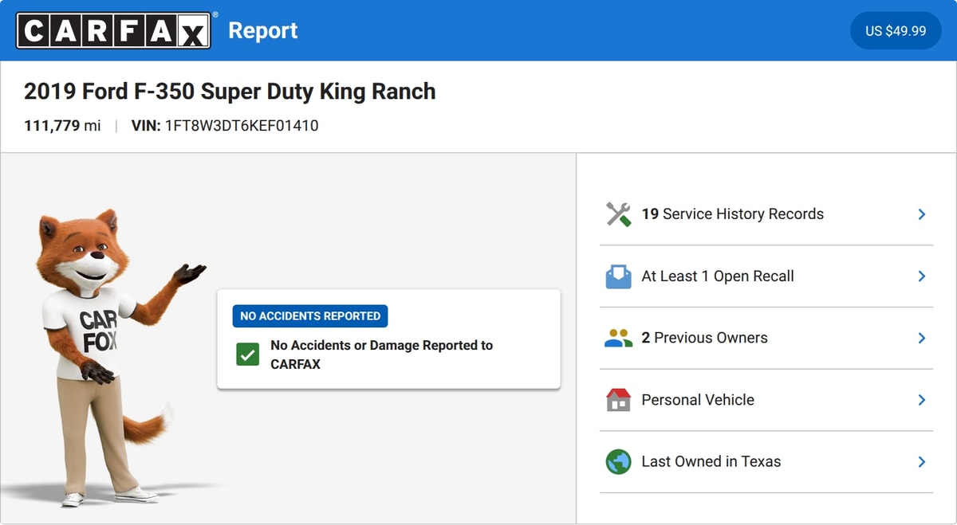Expand the Open Recall row chevron

click(921, 276)
